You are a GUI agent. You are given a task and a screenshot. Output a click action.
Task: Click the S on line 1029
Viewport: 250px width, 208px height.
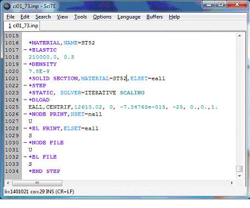pyautogui.click(x=30, y=135)
